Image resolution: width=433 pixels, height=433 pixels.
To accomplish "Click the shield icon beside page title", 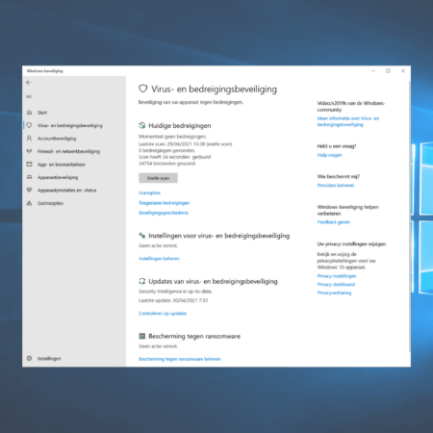I will [x=143, y=89].
